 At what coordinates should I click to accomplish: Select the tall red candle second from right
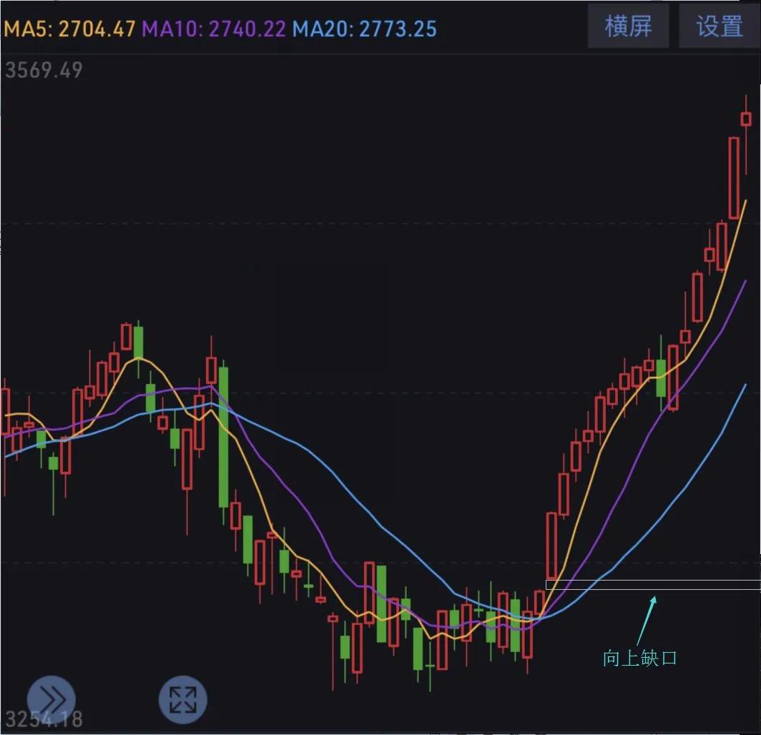[734, 177]
